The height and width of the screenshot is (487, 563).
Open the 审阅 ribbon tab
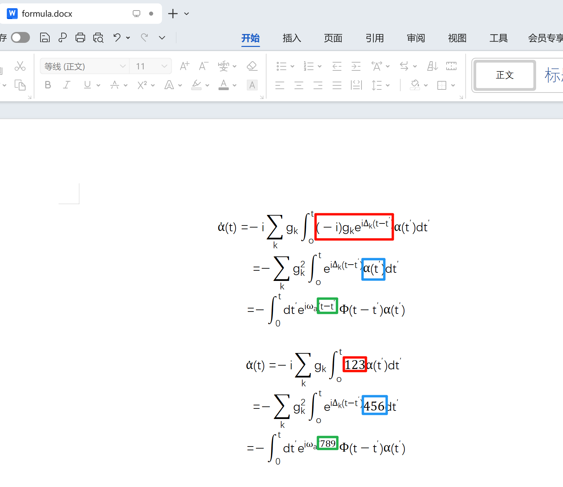[415, 38]
